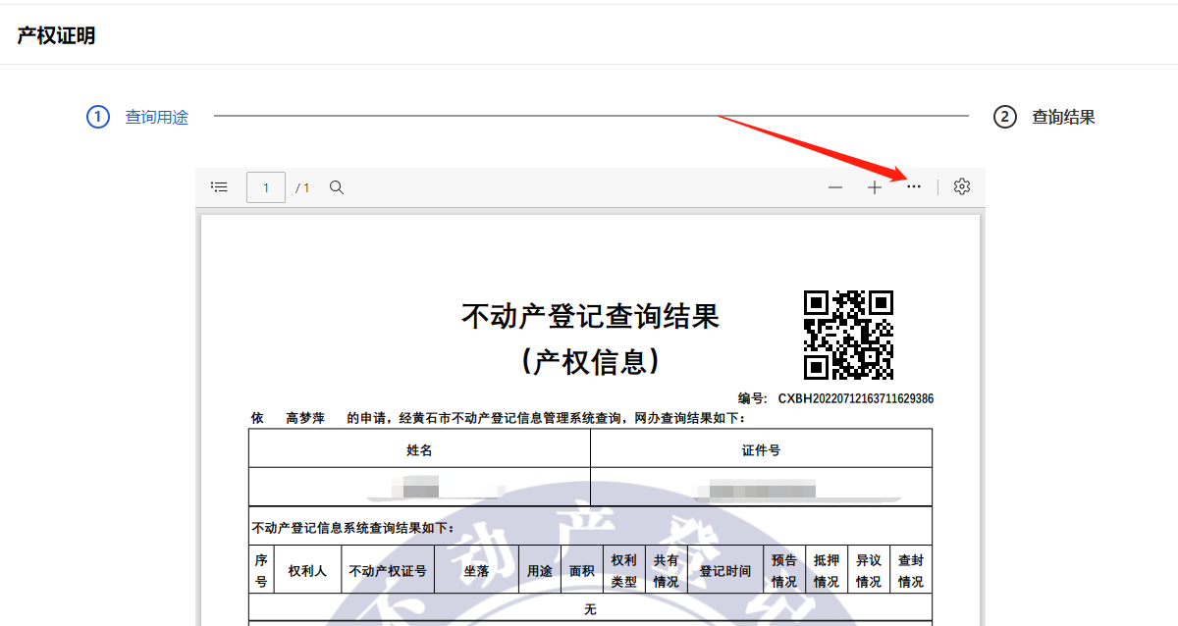
Task: Click the number CXBH2022071216371162​9386
Action: [x=856, y=399]
